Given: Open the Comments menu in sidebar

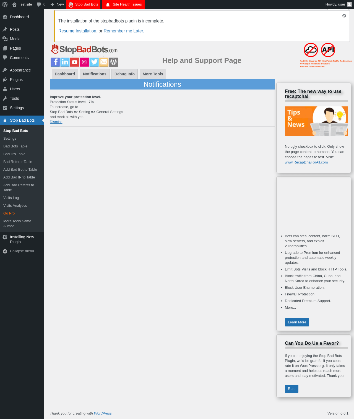Looking at the screenshot, I should (x=22, y=58).
